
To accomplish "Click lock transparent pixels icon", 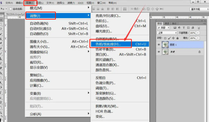I will pos(165,38).
